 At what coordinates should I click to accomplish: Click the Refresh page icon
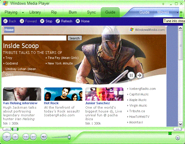[x=58, y=21]
